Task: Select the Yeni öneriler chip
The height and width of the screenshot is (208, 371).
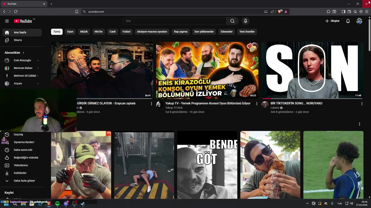Action: pyautogui.click(x=247, y=32)
